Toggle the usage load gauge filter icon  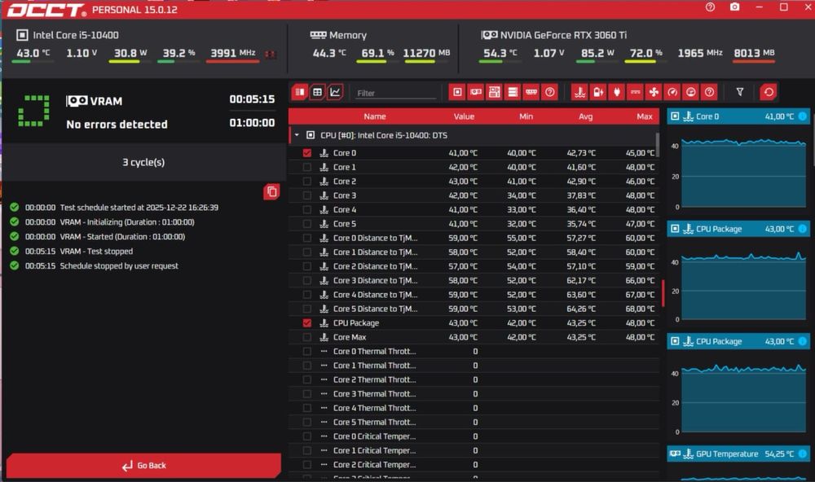coord(691,93)
